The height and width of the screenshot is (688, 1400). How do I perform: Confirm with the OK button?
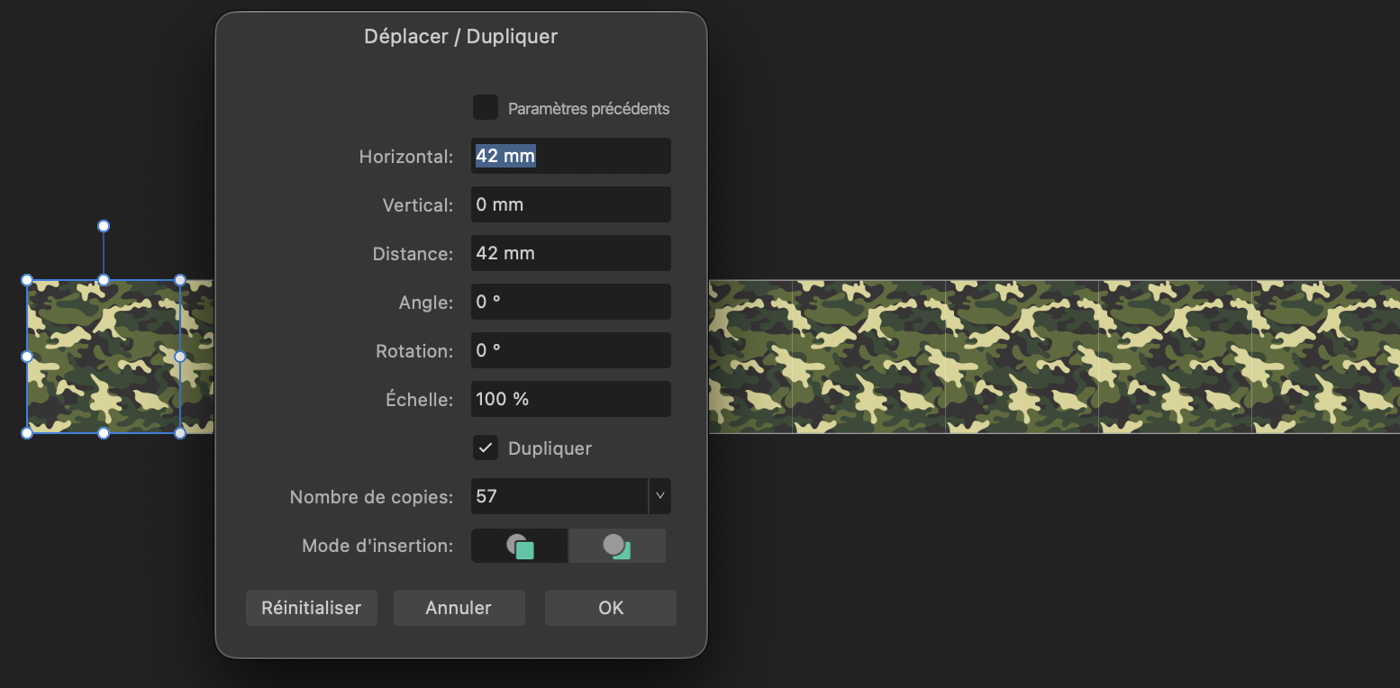(x=611, y=608)
